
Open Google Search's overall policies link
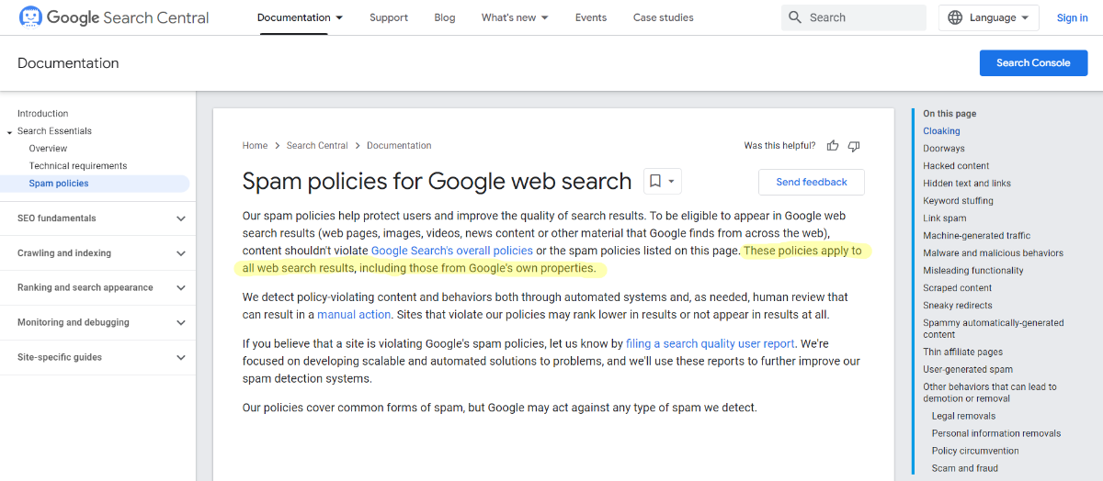tap(452, 251)
